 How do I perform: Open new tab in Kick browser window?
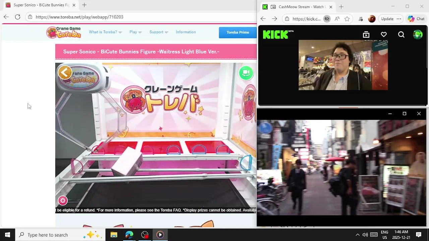[341, 7]
